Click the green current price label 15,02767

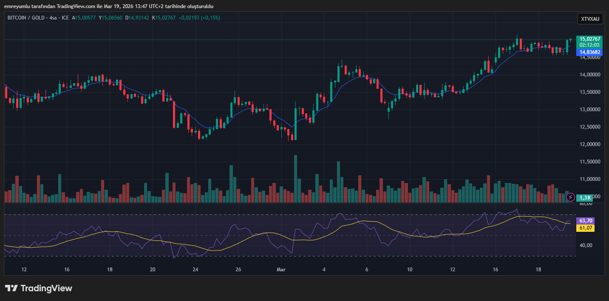(590, 39)
